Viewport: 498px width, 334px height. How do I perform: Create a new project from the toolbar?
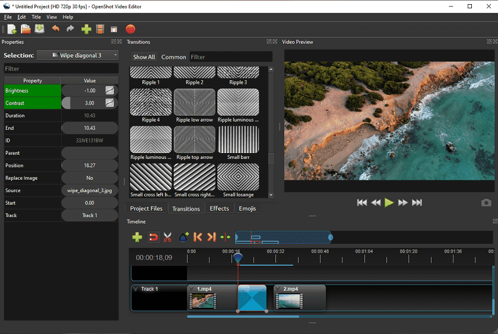coord(12,29)
